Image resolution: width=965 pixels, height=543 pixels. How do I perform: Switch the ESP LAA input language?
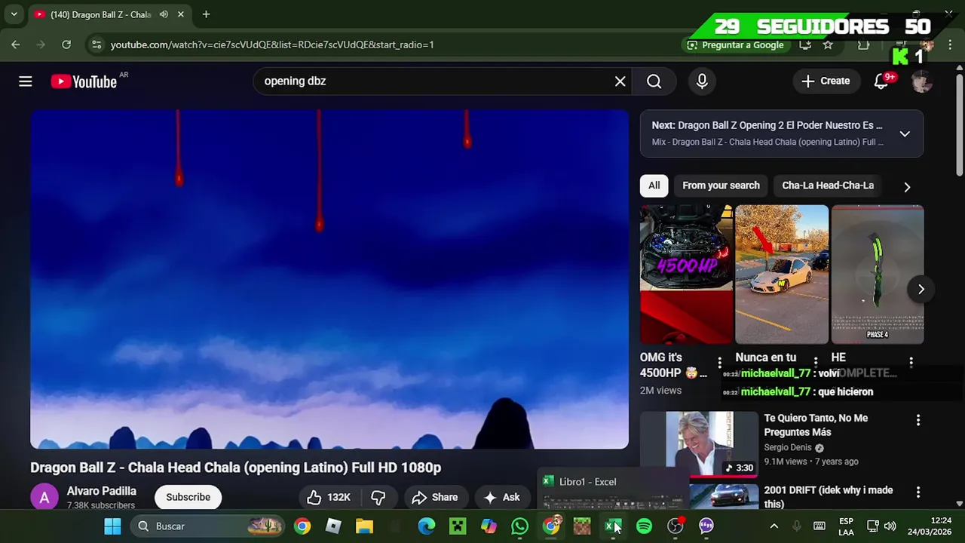(x=846, y=526)
